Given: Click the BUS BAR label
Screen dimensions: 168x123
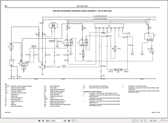Looking at the screenshot, I should coord(111,22).
